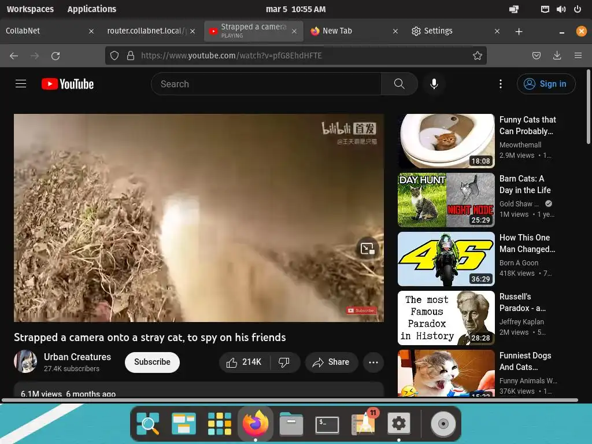
Task: Open 'Barn Cats: A Day in the Life' title
Action: tap(525, 184)
